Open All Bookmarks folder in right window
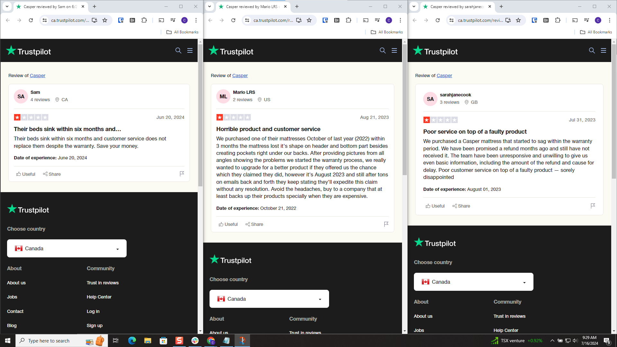This screenshot has width=617, height=347. (596, 32)
